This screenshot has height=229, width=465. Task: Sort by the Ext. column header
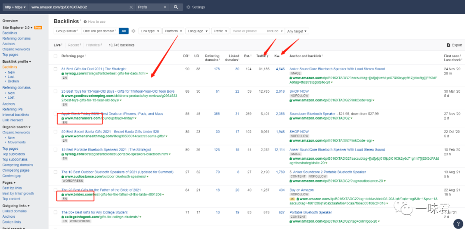[x=248, y=56]
